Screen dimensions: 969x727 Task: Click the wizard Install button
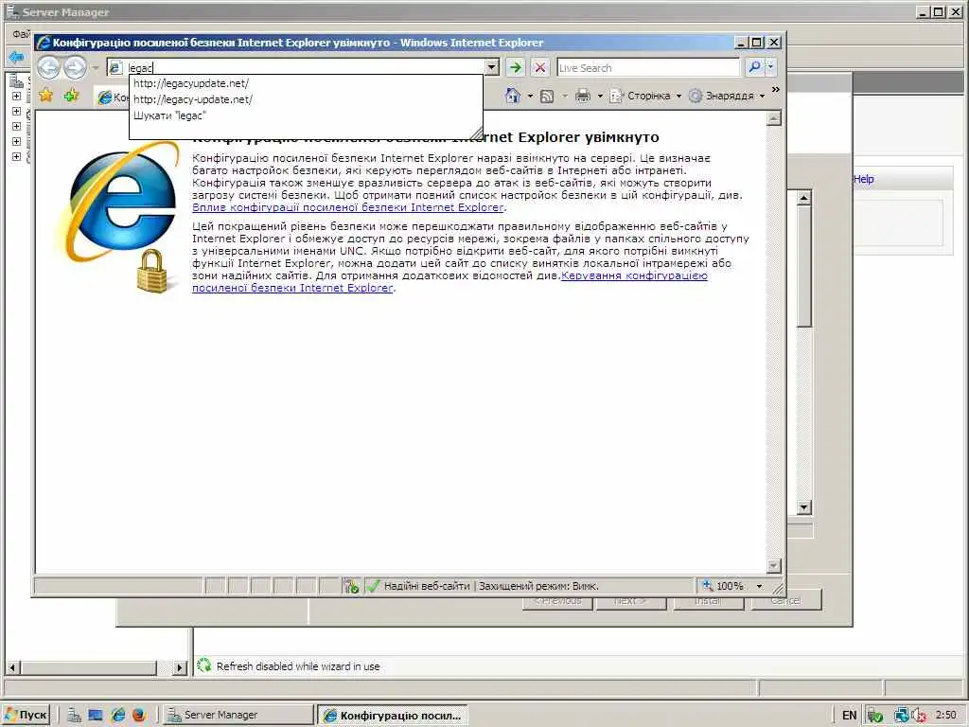pyautogui.click(x=708, y=601)
